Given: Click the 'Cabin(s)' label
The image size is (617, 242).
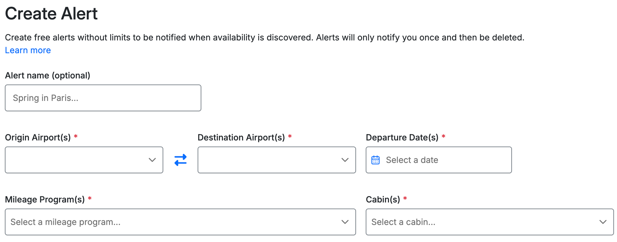Looking at the screenshot, I should click(x=383, y=199).
